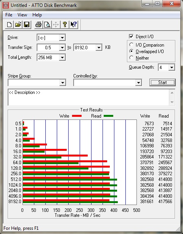183x234 pixels.
Task: Open Print Preview magnifier icon
Action: 47,25
